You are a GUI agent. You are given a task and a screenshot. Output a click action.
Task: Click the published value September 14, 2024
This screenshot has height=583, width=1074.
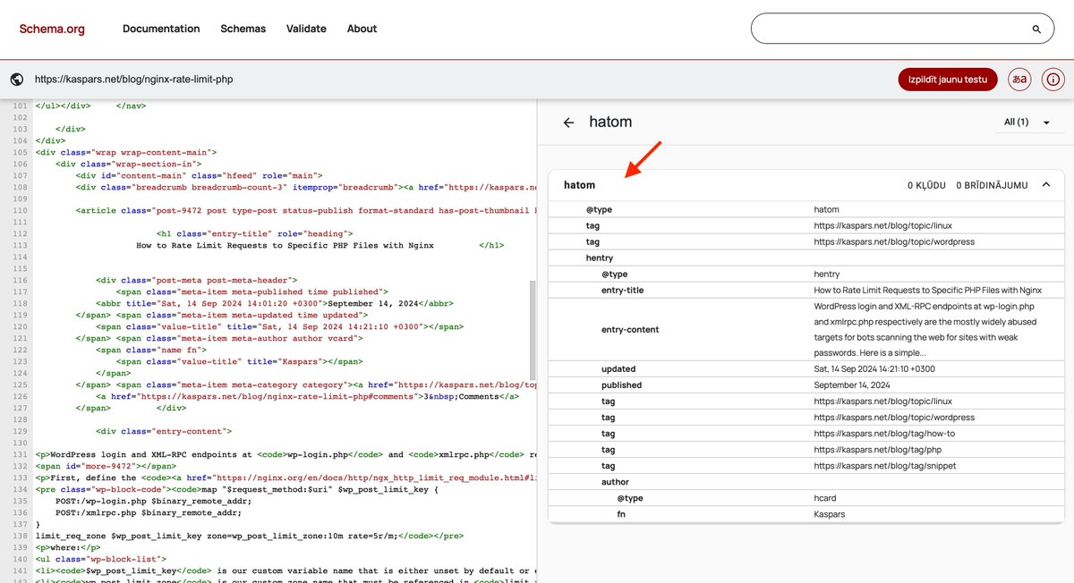[852, 385]
